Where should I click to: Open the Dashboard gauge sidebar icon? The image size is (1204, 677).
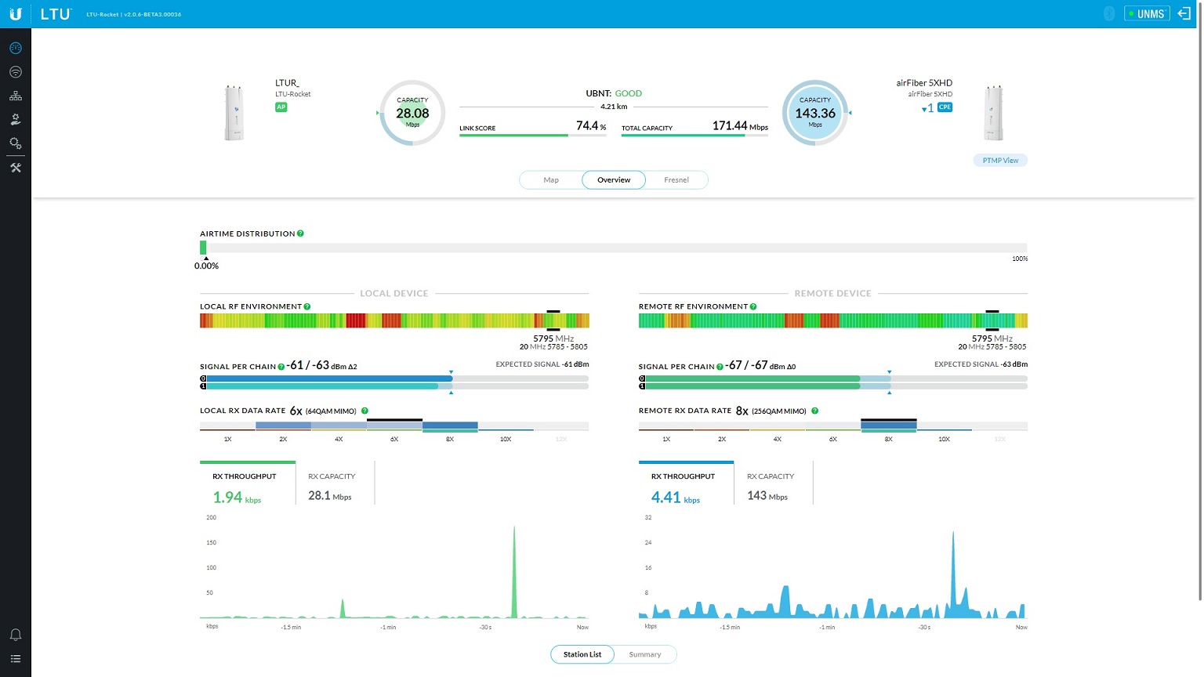[16, 48]
